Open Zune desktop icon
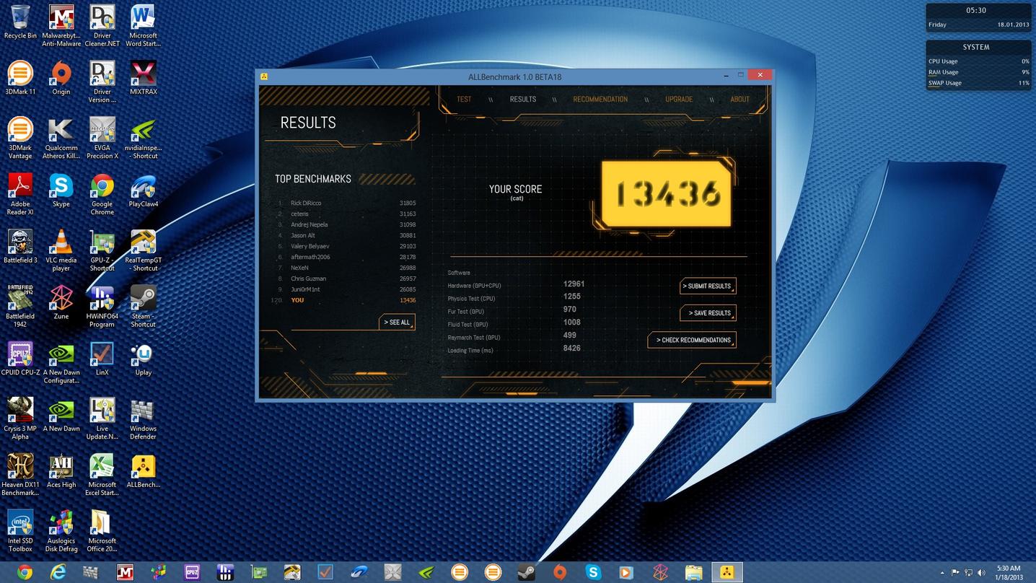 pos(61,302)
